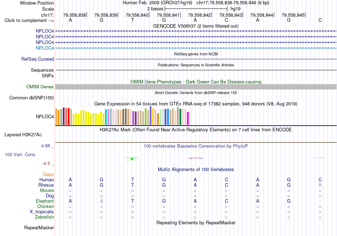Screen dimensions: 337x236
Task: Click the C ending the Human alignment row
Action: [320, 180]
